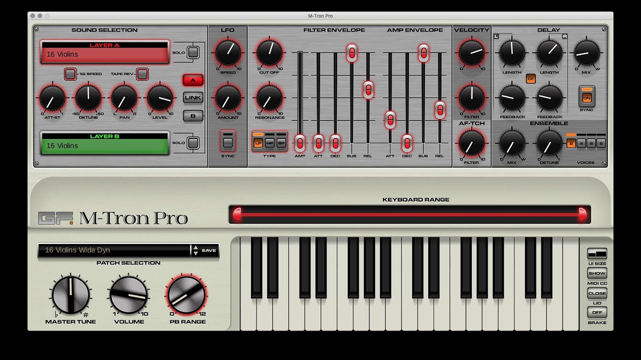Screen dimensions: 641x360
Task: Show MIDI CC assignments
Action: coord(597,273)
